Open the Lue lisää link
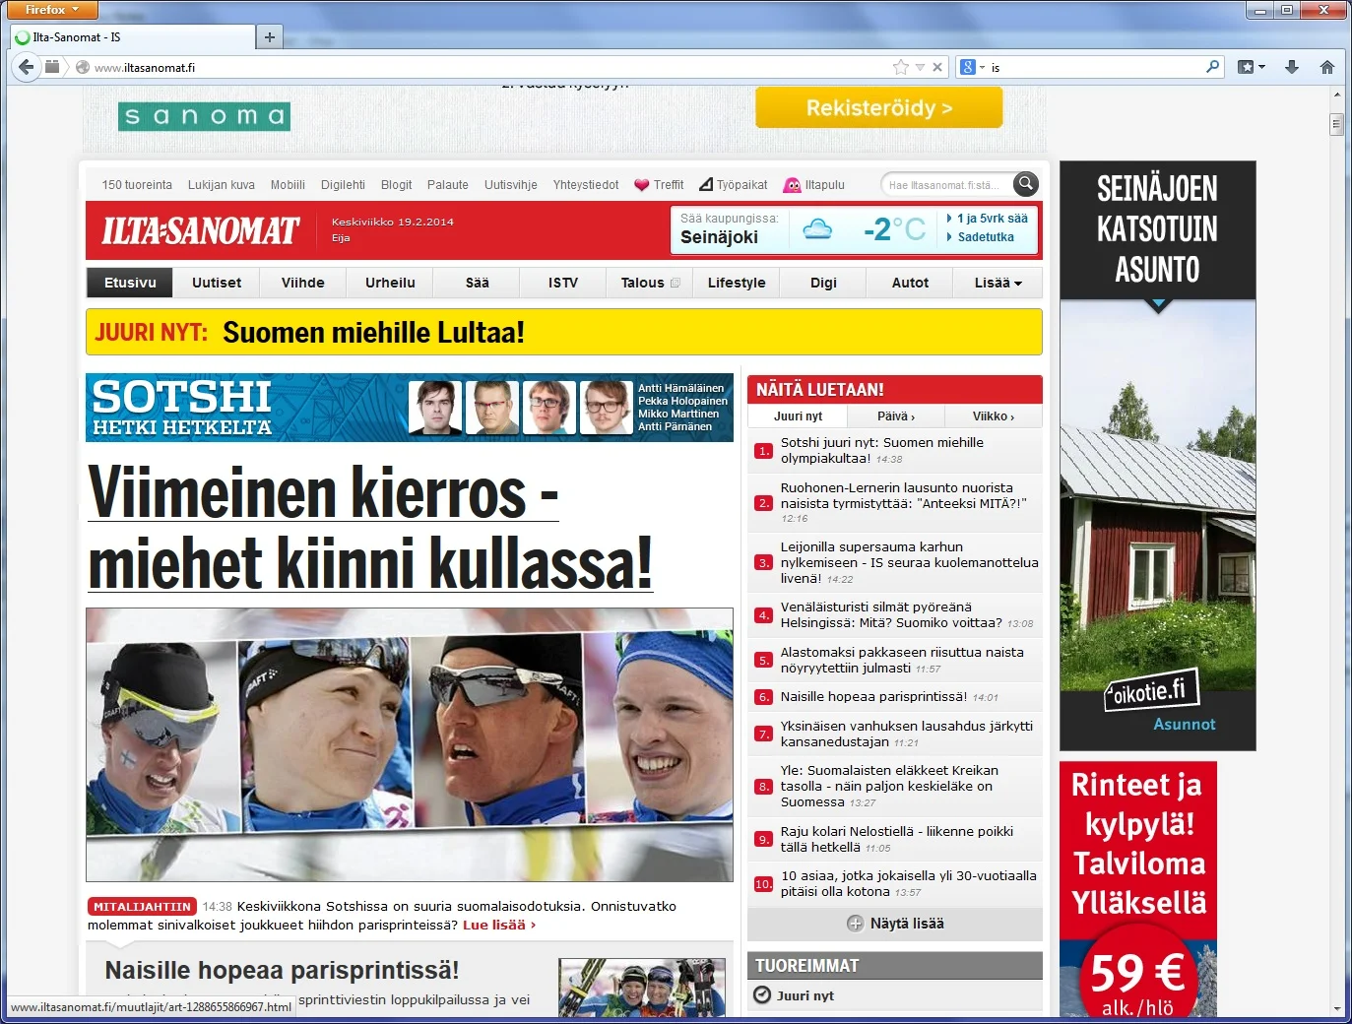 pyautogui.click(x=499, y=926)
